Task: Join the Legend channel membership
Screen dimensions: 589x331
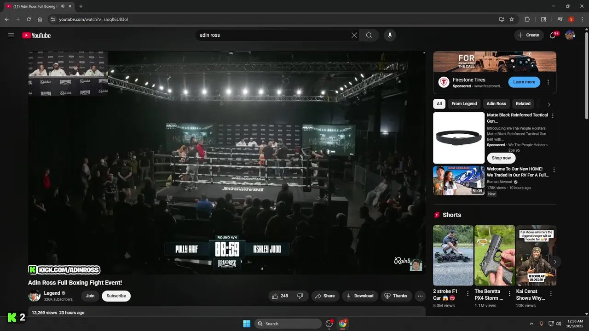Action: 90,296
